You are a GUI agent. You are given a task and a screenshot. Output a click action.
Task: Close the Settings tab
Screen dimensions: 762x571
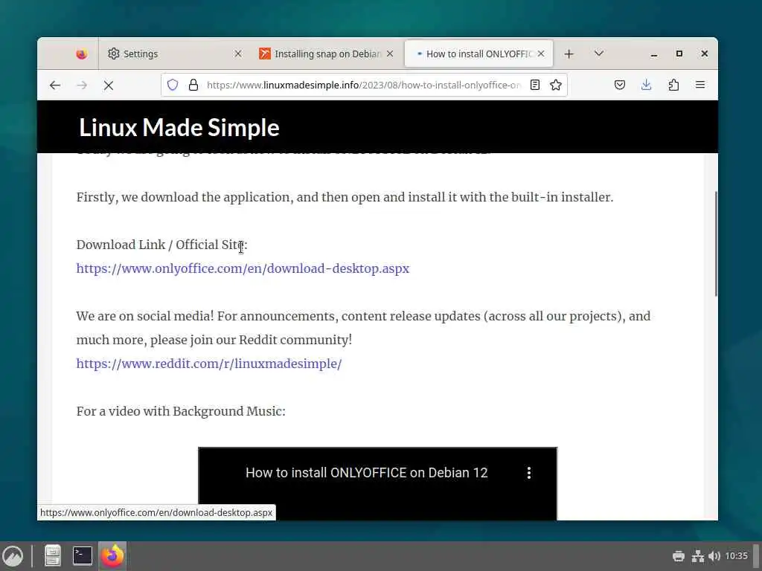click(x=238, y=54)
